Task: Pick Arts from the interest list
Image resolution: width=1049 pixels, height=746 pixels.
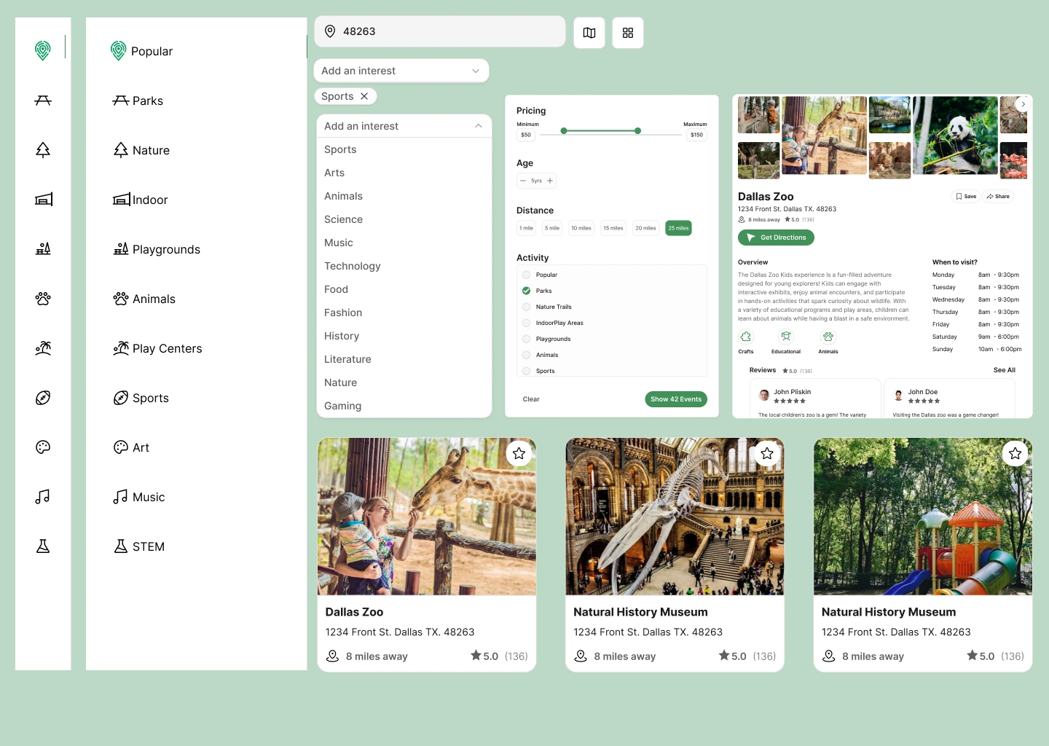Action: (x=404, y=173)
